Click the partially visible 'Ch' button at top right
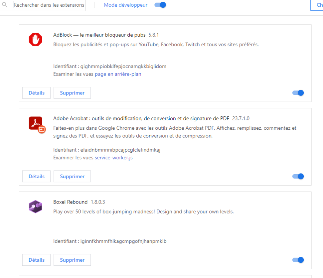The image size is (323, 278). 317,5
